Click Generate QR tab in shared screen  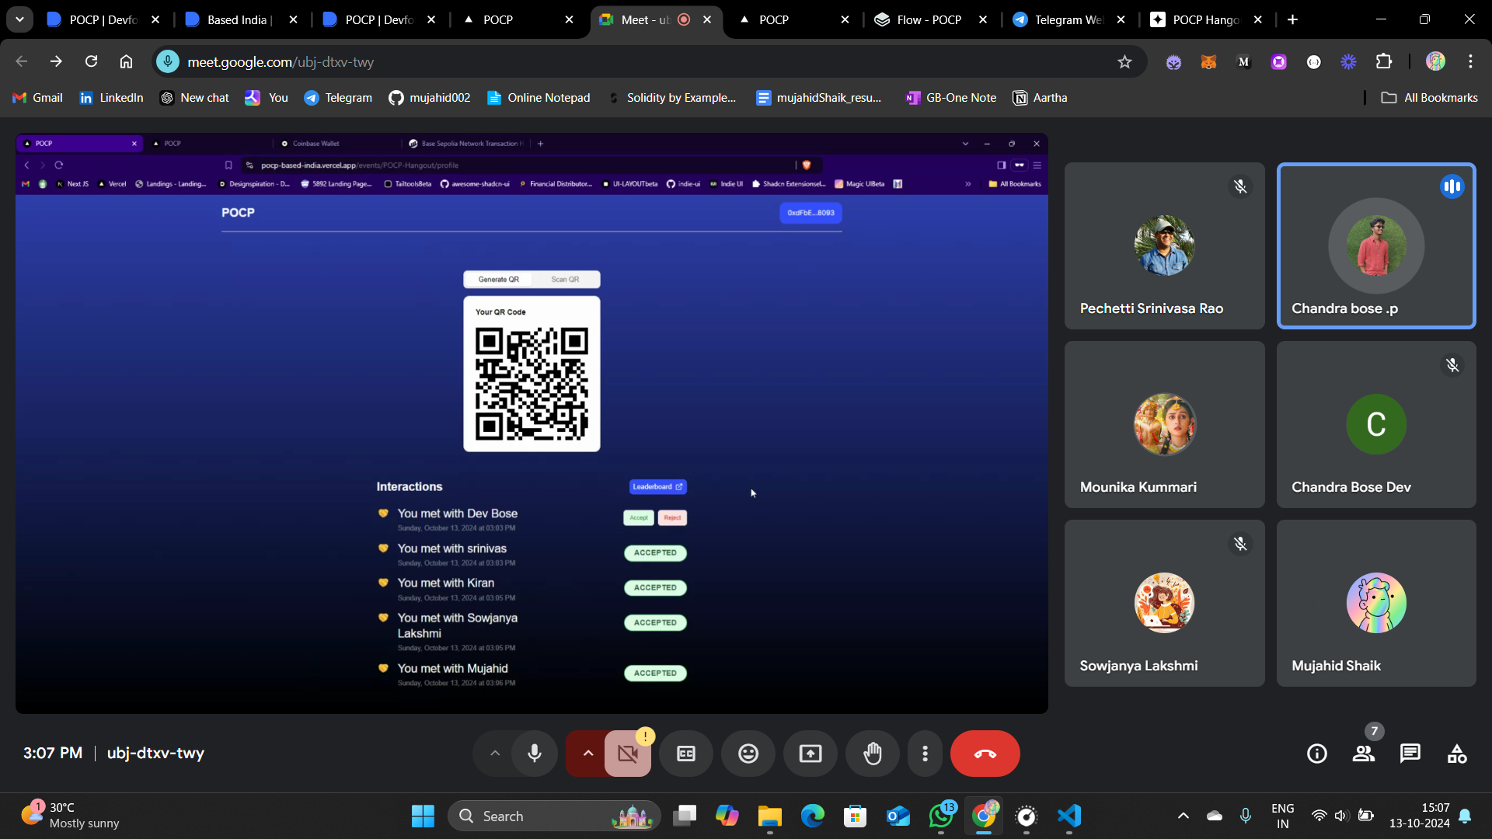tap(498, 280)
